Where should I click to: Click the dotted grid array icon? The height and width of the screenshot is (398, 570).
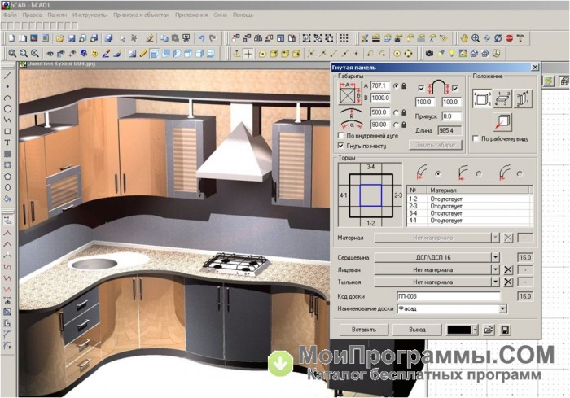[344, 38]
